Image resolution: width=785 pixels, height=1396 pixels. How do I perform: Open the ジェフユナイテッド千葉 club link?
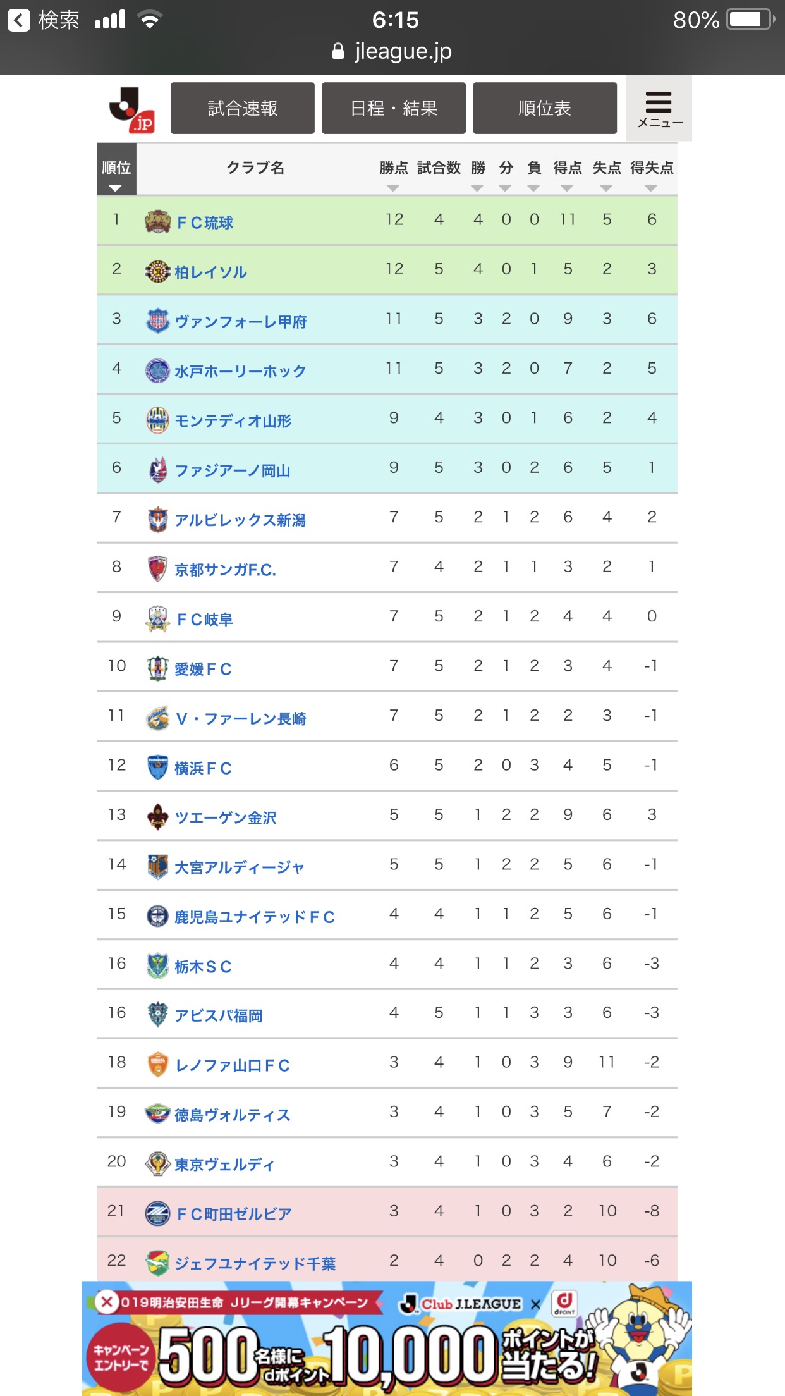(x=255, y=1263)
